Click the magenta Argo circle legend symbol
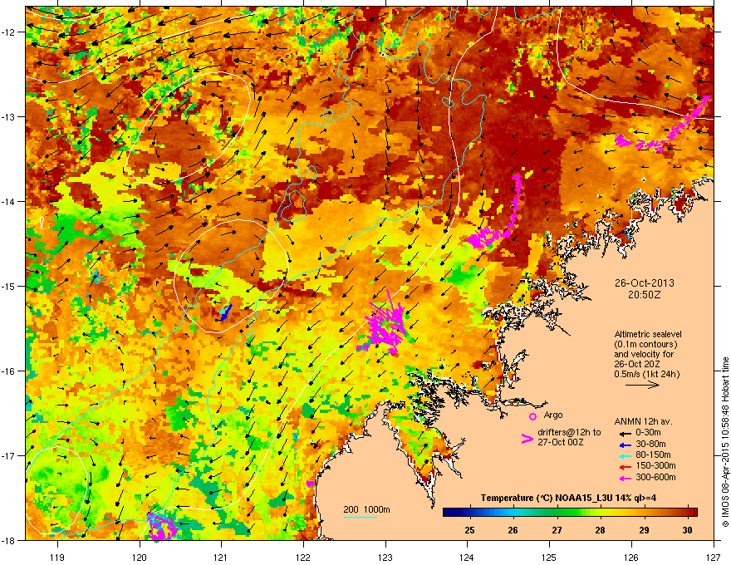This screenshot has width=731, height=565. point(532,416)
